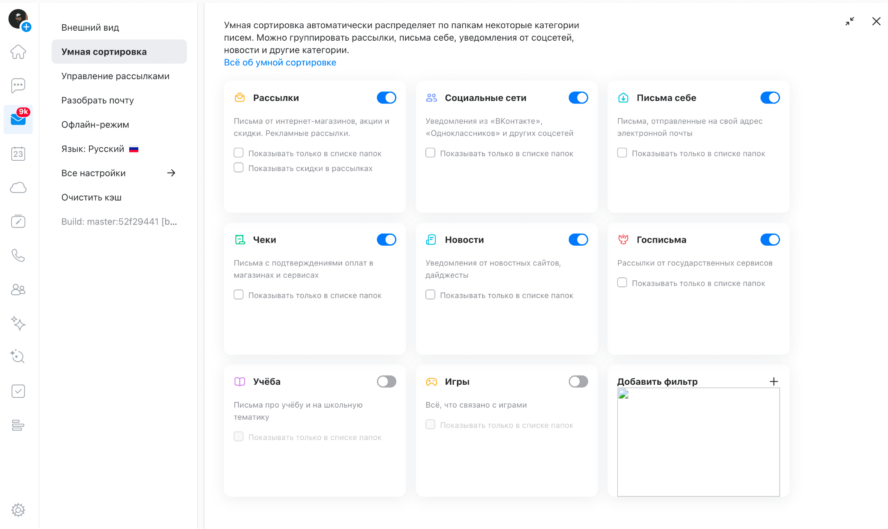Open the smart search magnifier icon
This screenshot has width=888, height=529.
click(18, 357)
